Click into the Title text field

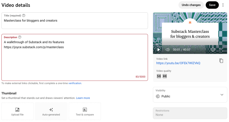[x=75, y=21]
